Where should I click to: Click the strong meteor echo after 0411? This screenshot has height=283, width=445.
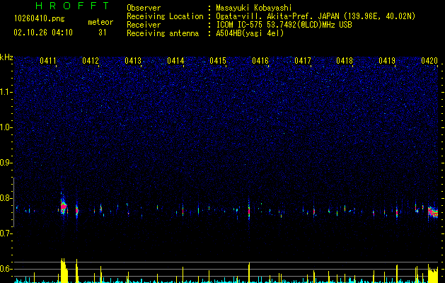pos(63,205)
